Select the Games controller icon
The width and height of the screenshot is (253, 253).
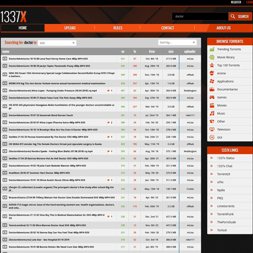[212, 97]
